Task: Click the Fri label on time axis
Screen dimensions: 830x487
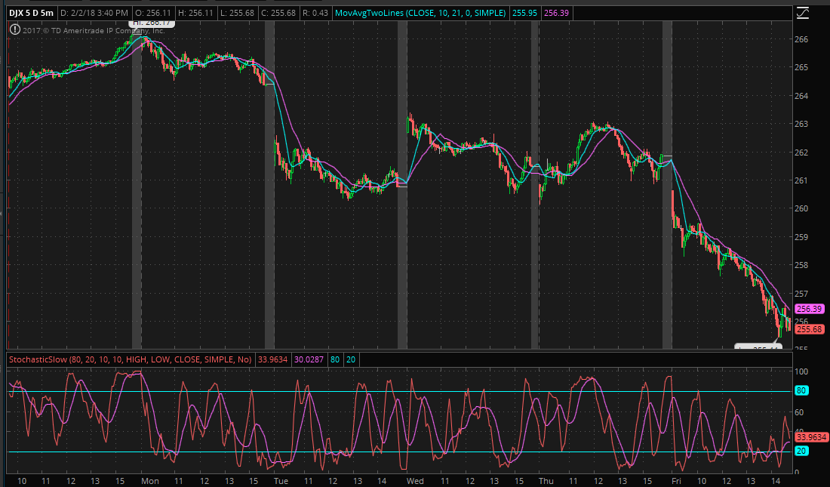Action: (x=677, y=481)
